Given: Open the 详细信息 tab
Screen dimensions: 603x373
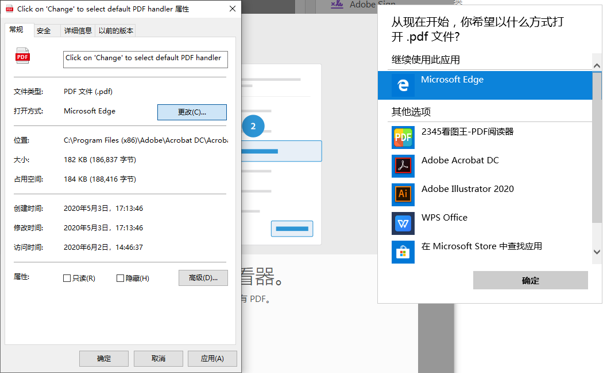Looking at the screenshot, I should 78,31.
